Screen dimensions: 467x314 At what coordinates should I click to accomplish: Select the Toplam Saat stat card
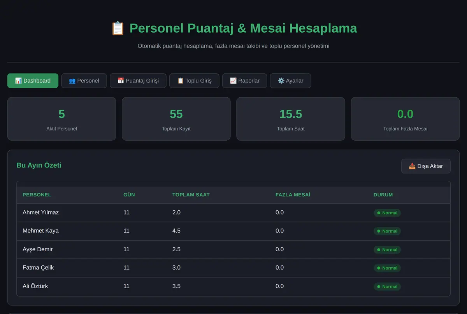pos(291,119)
